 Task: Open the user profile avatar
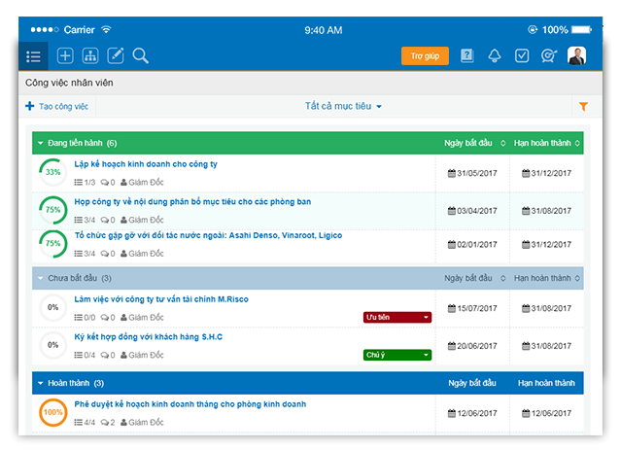pos(577,55)
